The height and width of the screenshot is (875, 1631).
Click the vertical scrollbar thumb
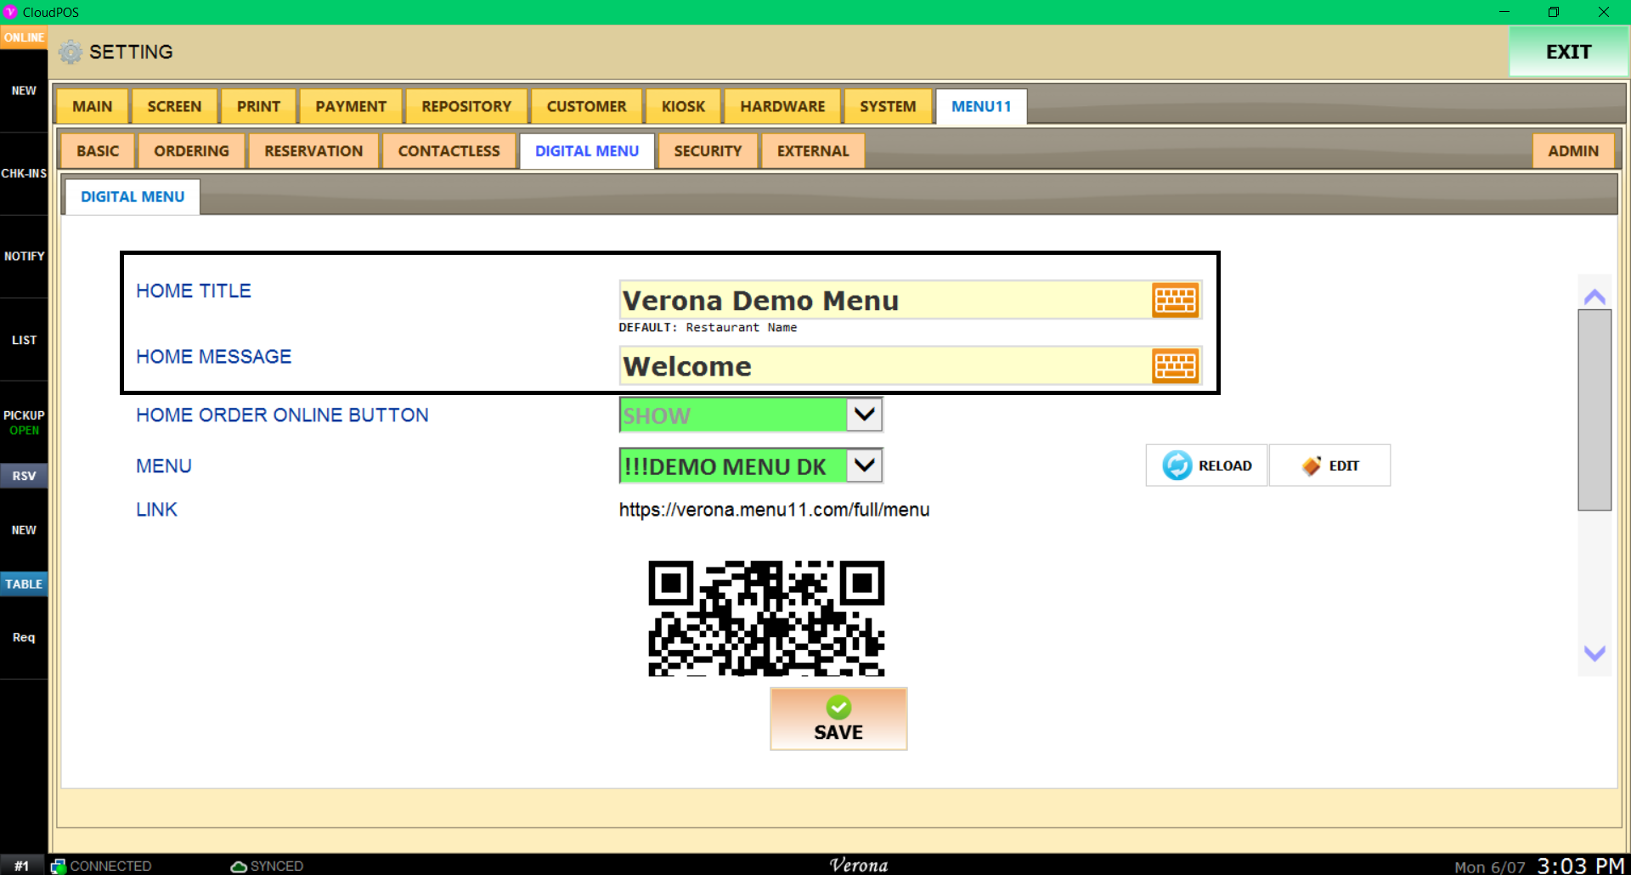(x=1594, y=409)
